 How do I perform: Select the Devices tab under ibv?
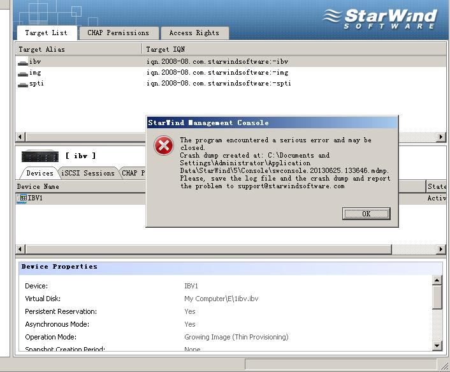tap(40, 173)
